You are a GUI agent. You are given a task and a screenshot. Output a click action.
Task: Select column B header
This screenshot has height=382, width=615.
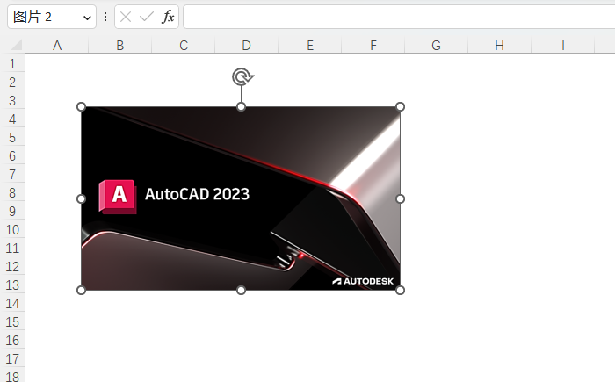[x=120, y=46]
